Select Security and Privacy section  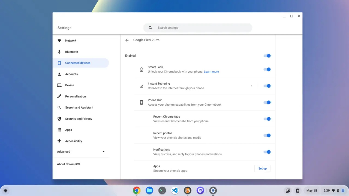click(81, 119)
